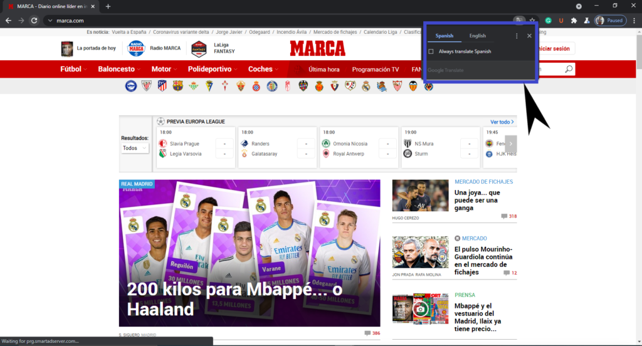The width and height of the screenshot is (642, 346).
Task: Open the Celta de Vigo badge
Action: coord(225,86)
